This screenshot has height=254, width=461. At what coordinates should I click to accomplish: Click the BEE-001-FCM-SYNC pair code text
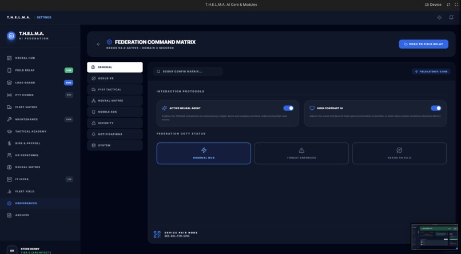tap(177, 236)
